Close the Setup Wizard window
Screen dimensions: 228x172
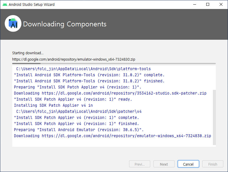pos(221,5)
